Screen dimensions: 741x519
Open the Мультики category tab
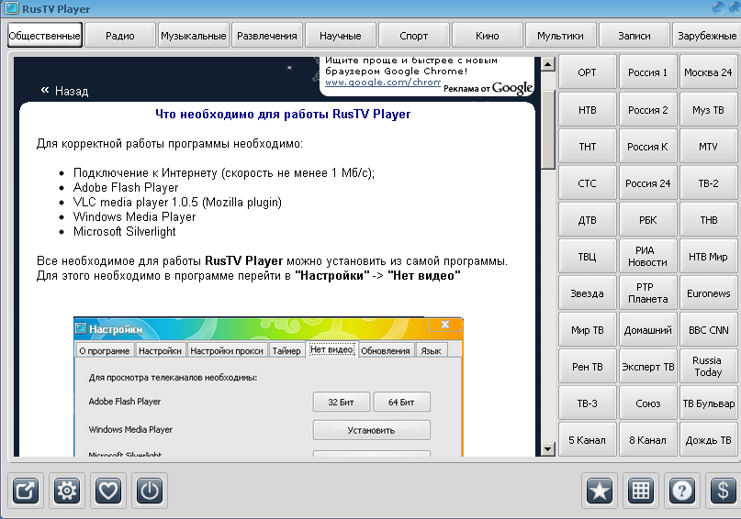tap(560, 36)
